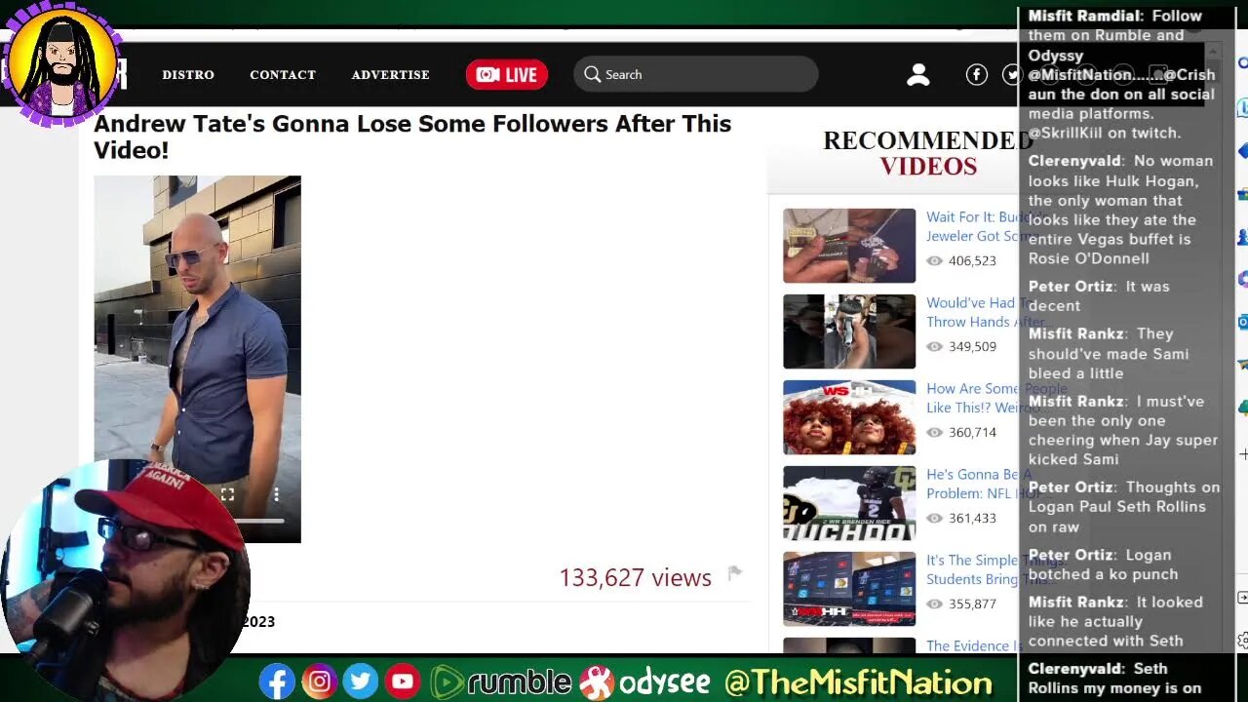The height and width of the screenshot is (702, 1248).
Task: Open the thumbnail of the 360,714 views video
Action: [849, 417]
